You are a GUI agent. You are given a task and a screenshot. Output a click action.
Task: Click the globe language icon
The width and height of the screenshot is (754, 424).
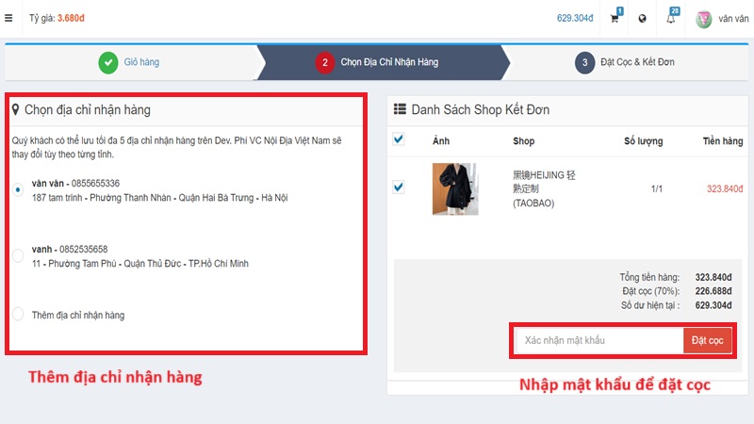[x=642, y=18]
